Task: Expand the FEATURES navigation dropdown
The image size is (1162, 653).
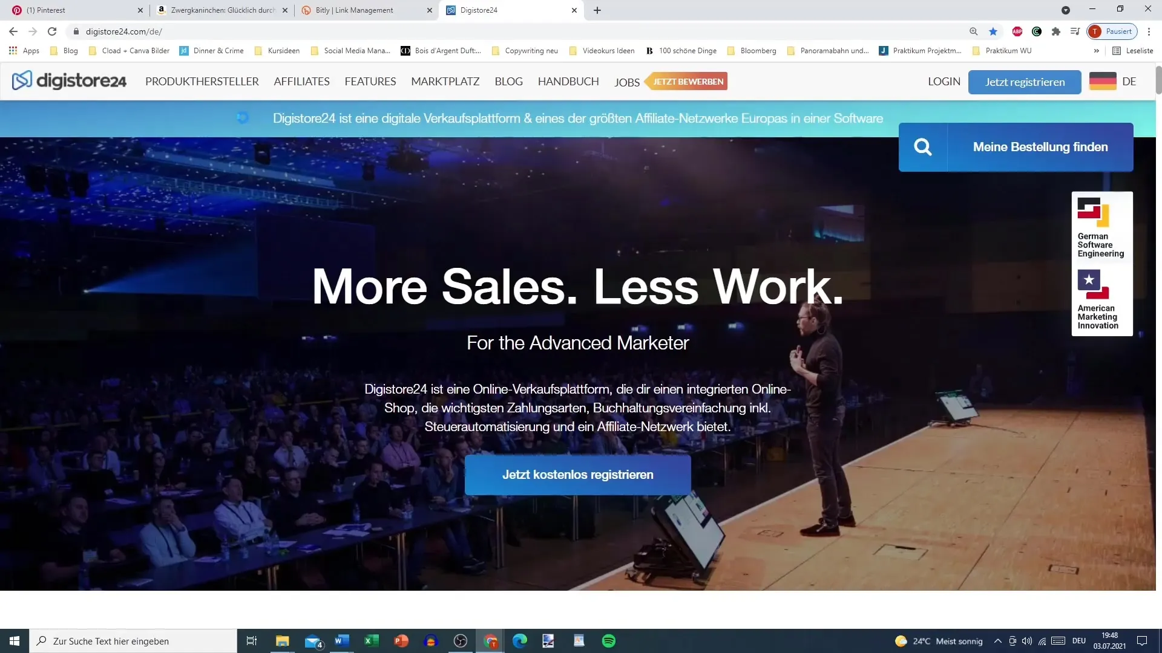Action: click(x=370, y=82)
